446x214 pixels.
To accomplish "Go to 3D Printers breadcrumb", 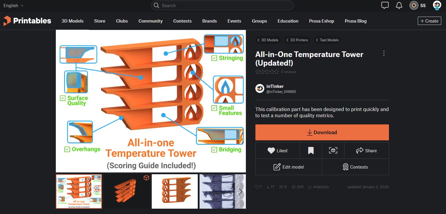I will tap(297, 40).
